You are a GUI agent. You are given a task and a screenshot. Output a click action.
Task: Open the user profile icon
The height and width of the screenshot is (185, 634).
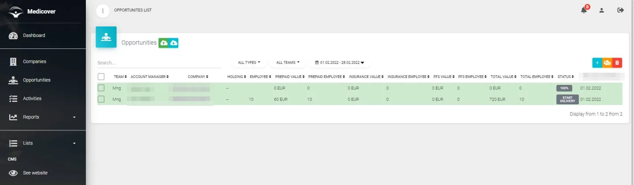click(x=601, y=10)
